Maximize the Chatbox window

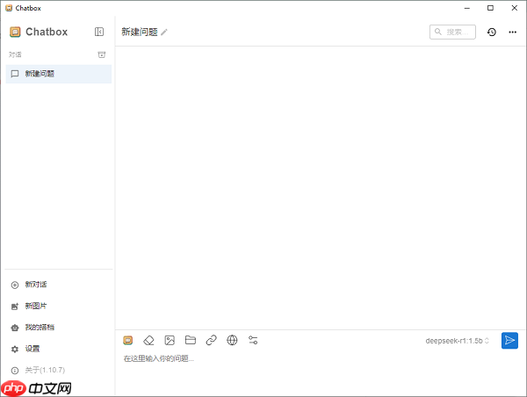[x=490, y=8]
